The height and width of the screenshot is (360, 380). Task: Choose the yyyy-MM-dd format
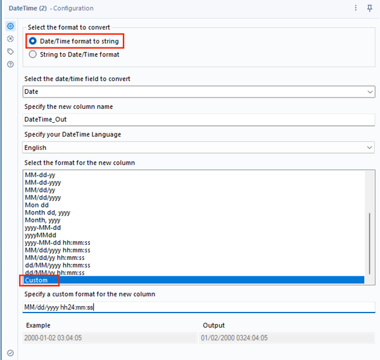[194, 228]
